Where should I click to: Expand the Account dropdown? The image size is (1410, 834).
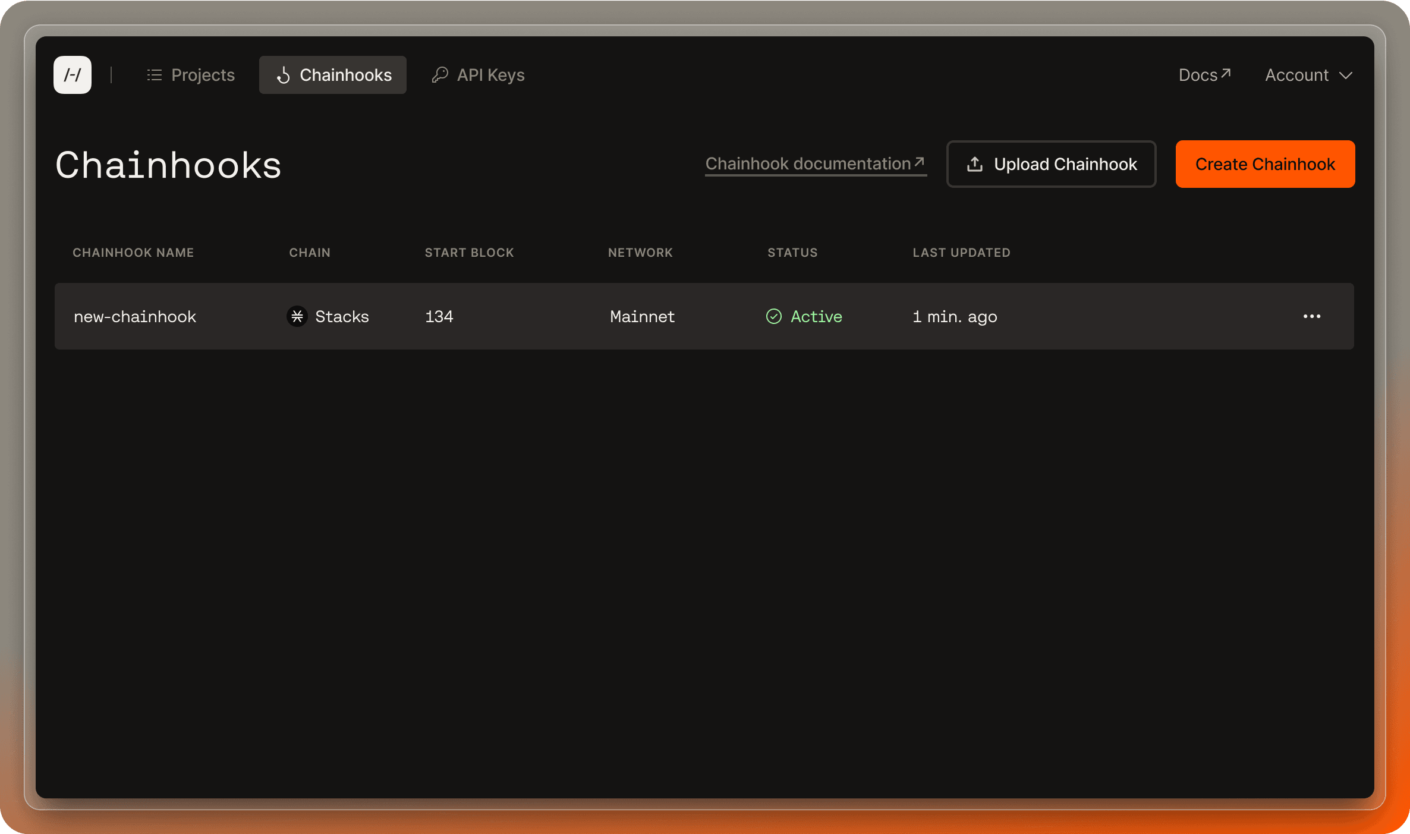1297,75
